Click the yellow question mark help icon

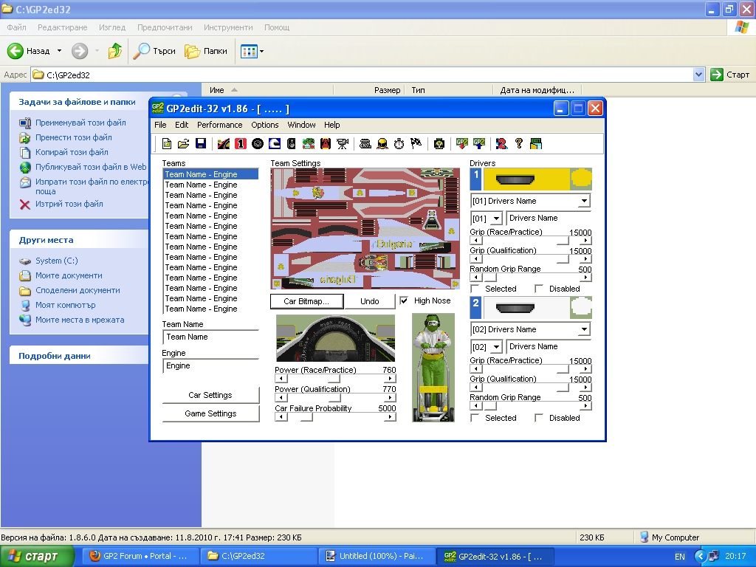pyautogui.click(x=518, y=143)
